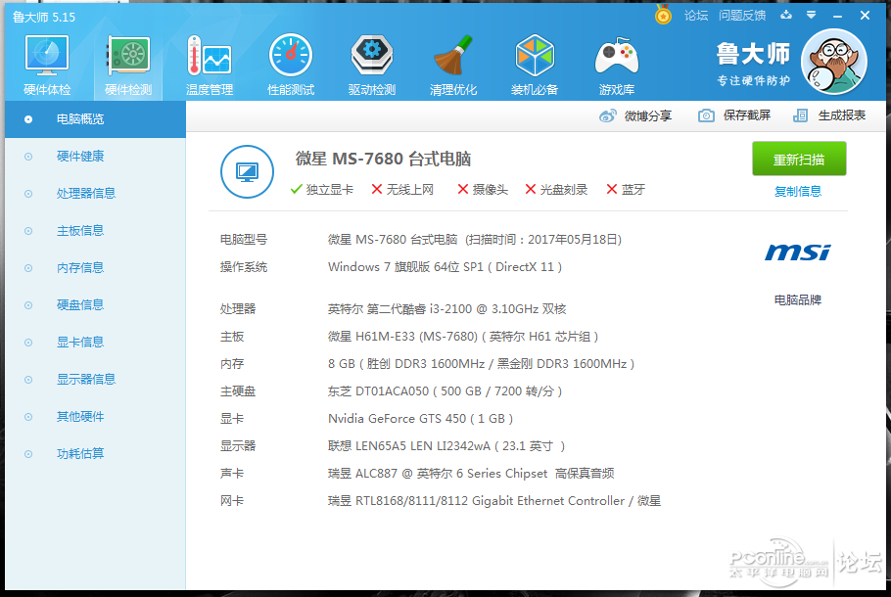
Task: Open the 问题反馈 feedback link
Action: coord(742,16)
